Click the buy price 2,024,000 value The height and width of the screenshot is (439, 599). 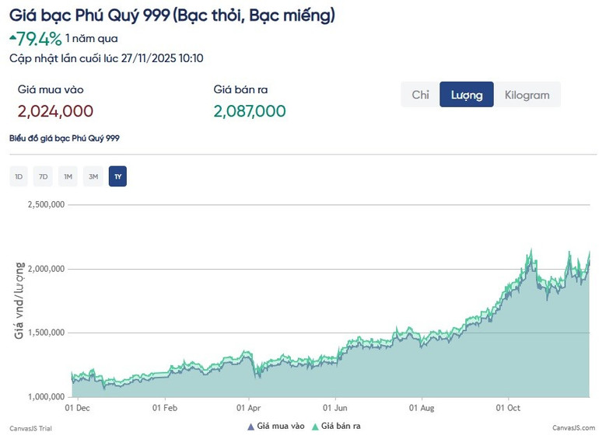(x=55, y=111)
